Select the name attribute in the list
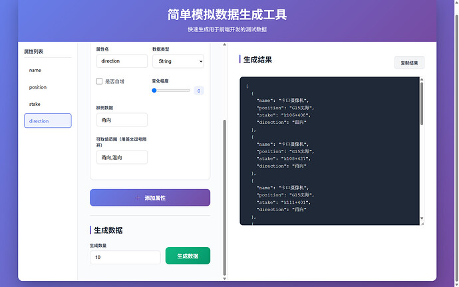459x287 pixels. 48,70
